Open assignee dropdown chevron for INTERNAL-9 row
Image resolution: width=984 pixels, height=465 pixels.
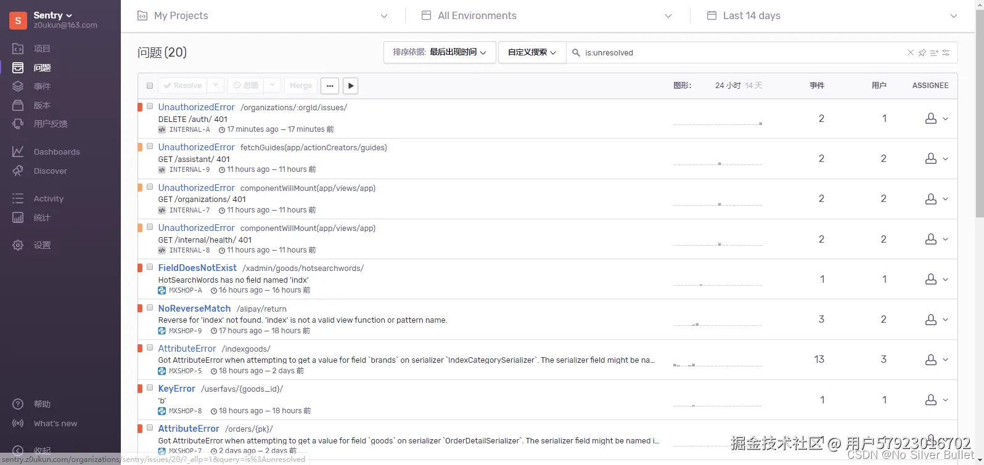click(946, 159)
